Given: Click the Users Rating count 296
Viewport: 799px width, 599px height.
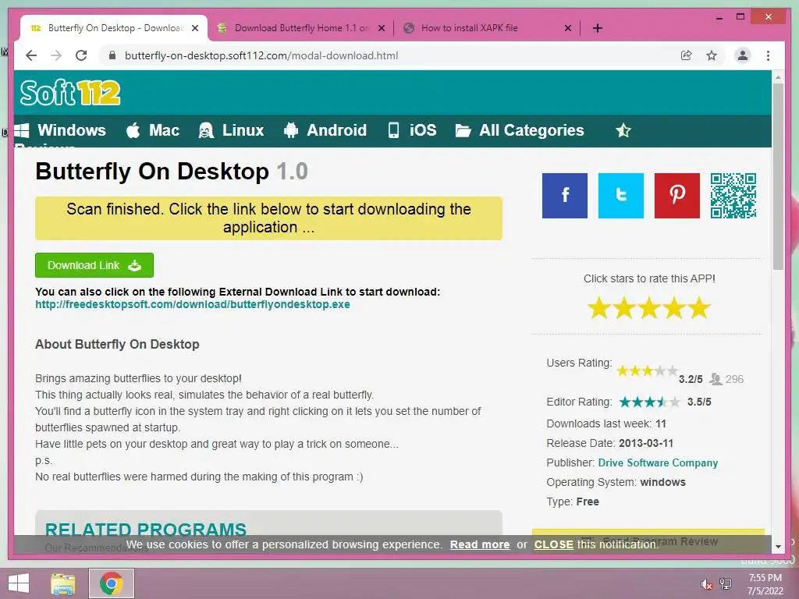Looking at the screenshot, I should click(734, 379).
